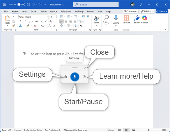Open the Design tab
The width and height of the screenshot is (170, 132).
point(43,12)
